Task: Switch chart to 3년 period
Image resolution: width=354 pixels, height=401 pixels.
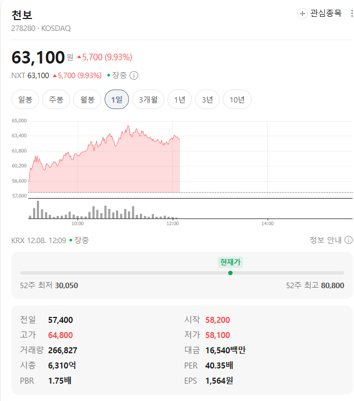Action: pos(207,99)
